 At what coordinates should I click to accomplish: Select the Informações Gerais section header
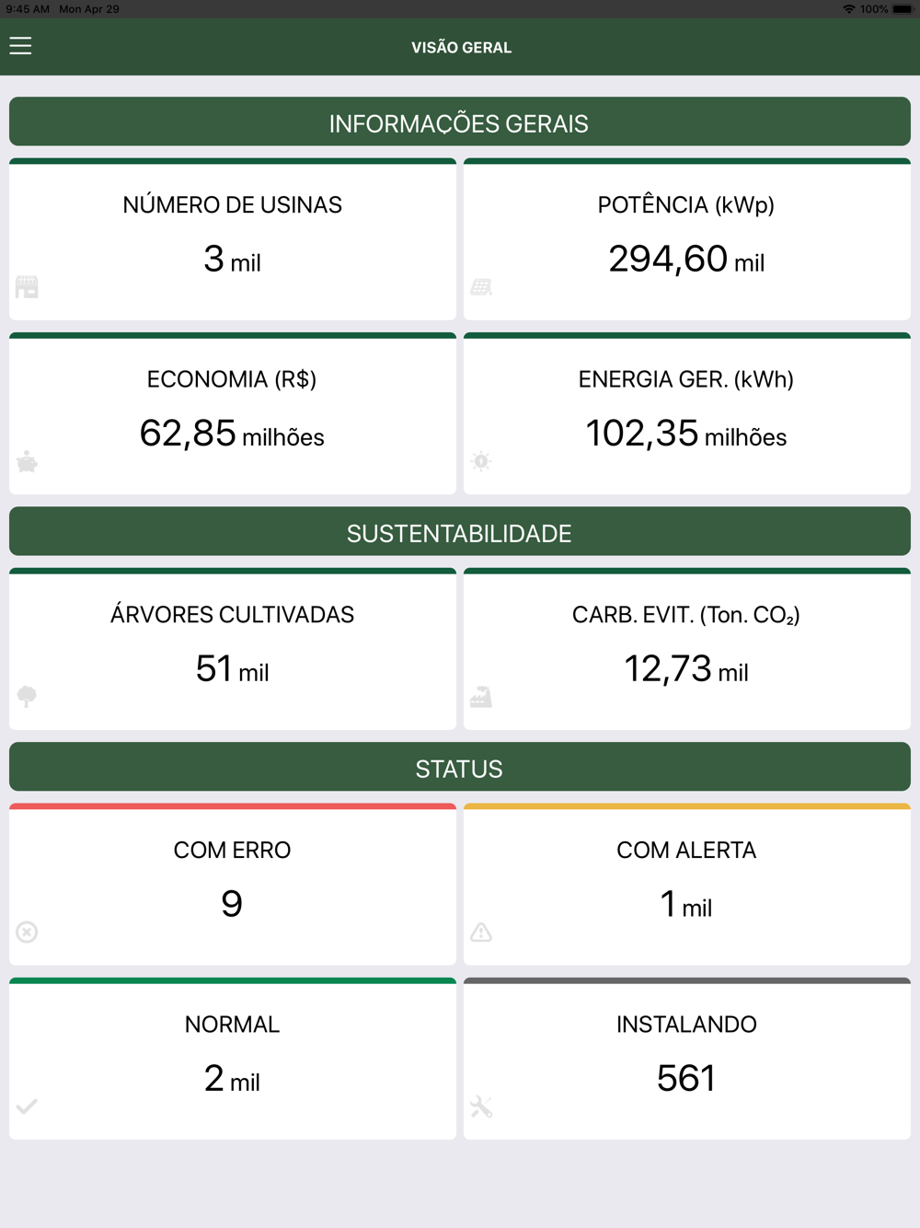tap(460, 122)
